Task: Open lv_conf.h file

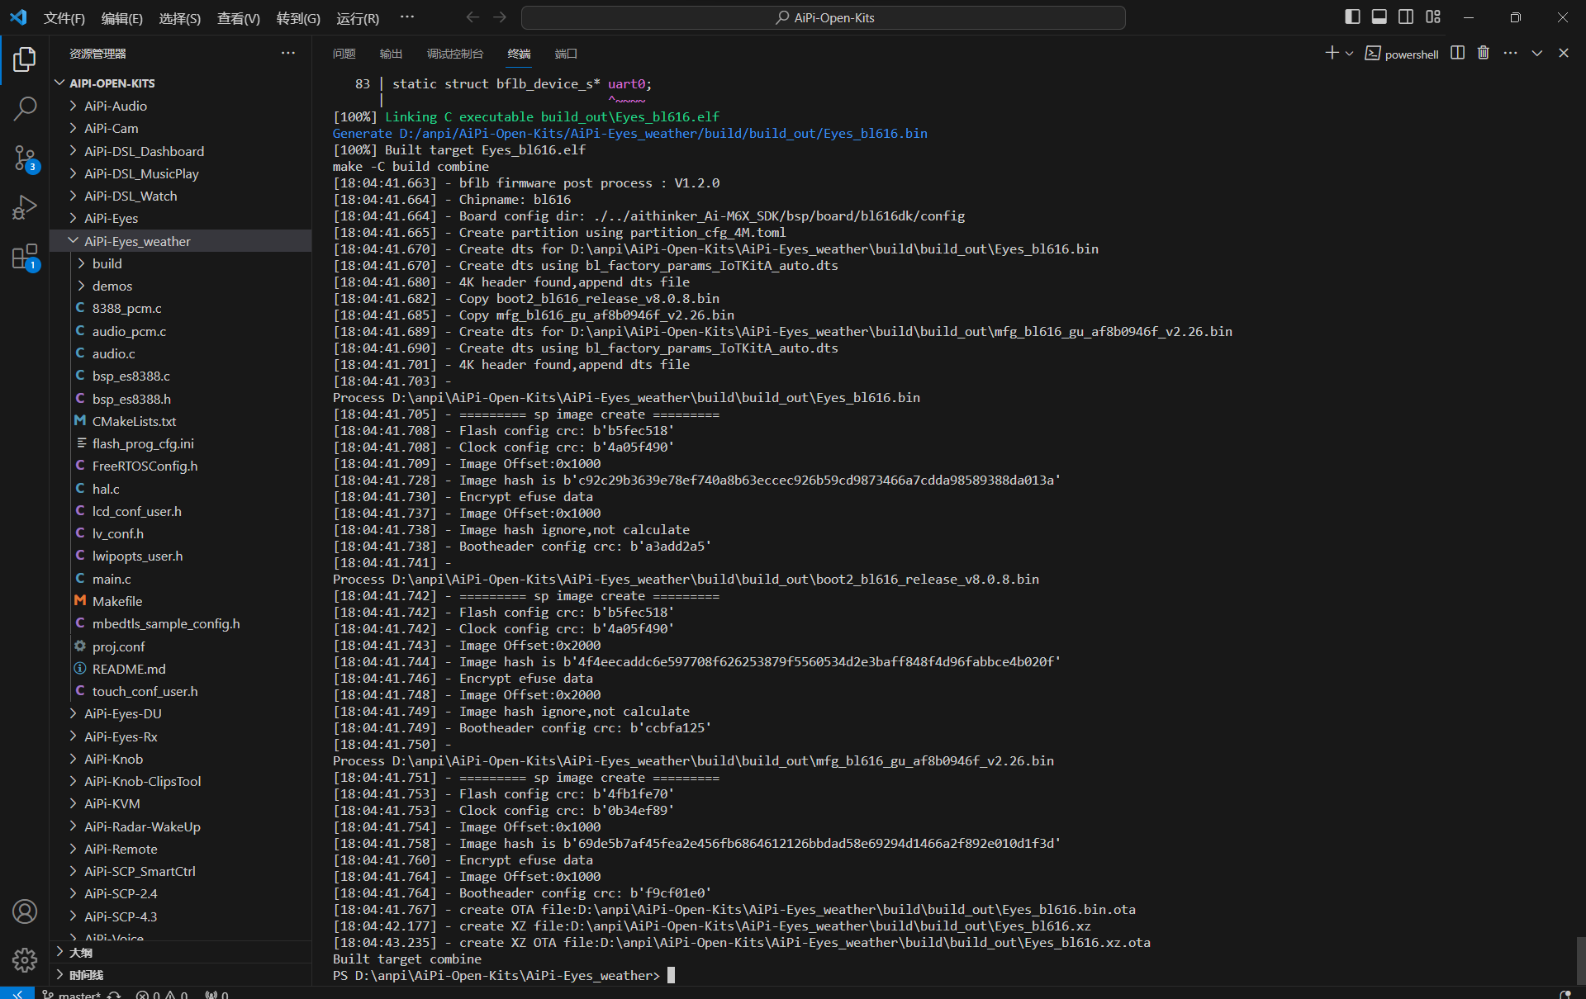Action: tap(180, 533)
